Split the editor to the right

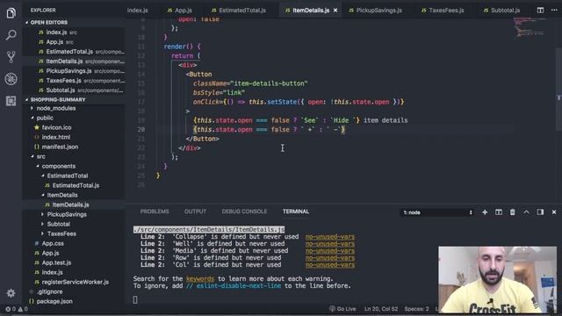pyautogui.click(x=540, y=10)
